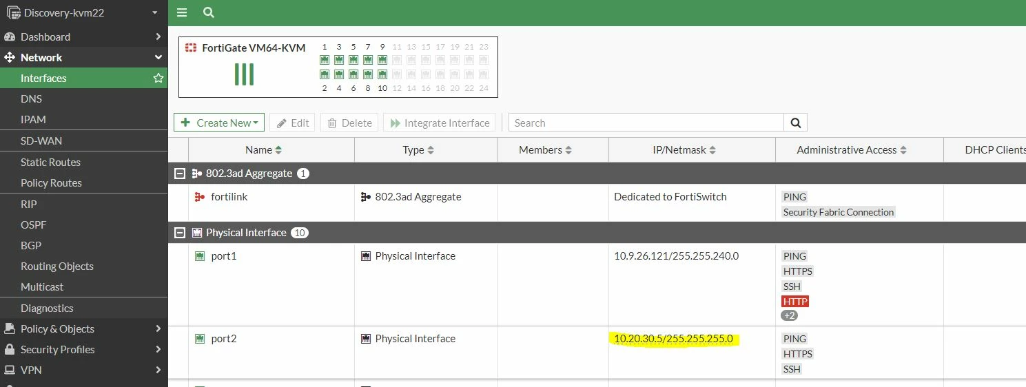
Task: Click the FortiGate VM64-KVM logo icon
Action: (191, 48)
